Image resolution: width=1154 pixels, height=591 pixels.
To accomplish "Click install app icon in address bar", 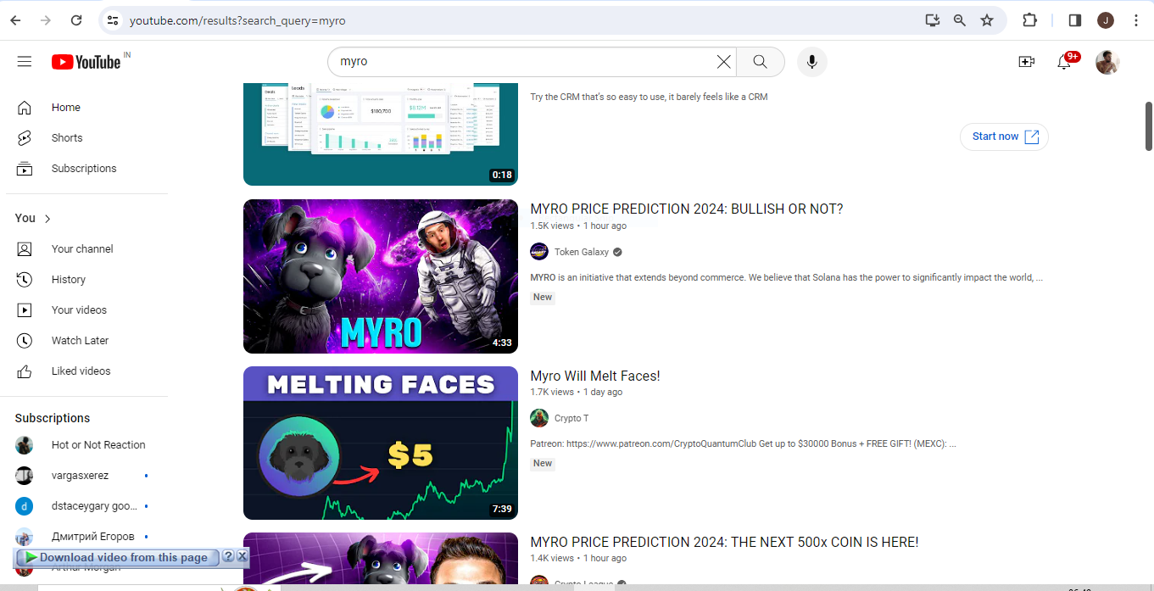I will pos(932,20).
